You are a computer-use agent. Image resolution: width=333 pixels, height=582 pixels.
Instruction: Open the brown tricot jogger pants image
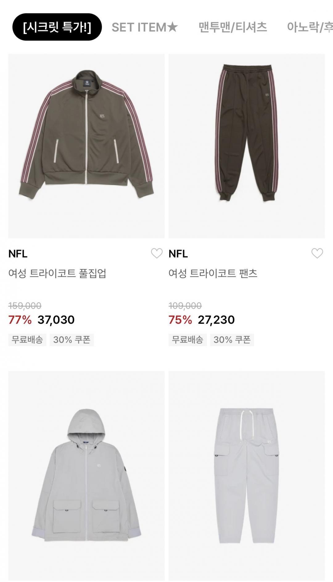click(x=247, y=146)
